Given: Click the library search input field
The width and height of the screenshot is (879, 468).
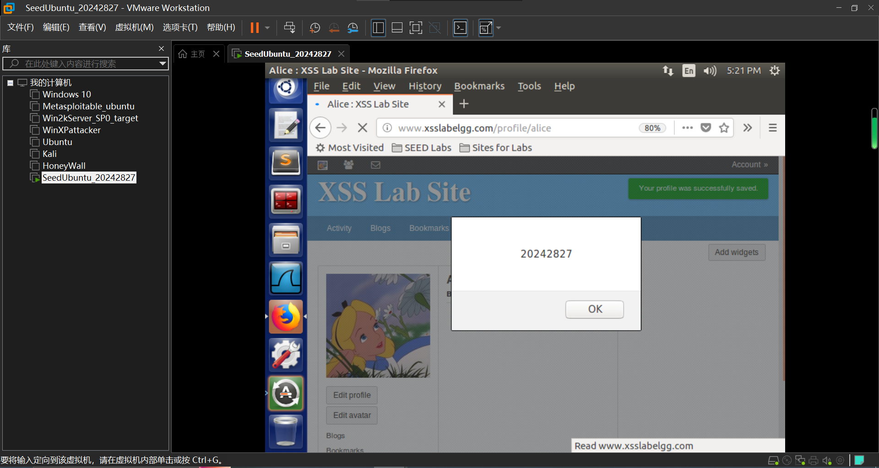Looking at the screenshot, I should (85, 64).
